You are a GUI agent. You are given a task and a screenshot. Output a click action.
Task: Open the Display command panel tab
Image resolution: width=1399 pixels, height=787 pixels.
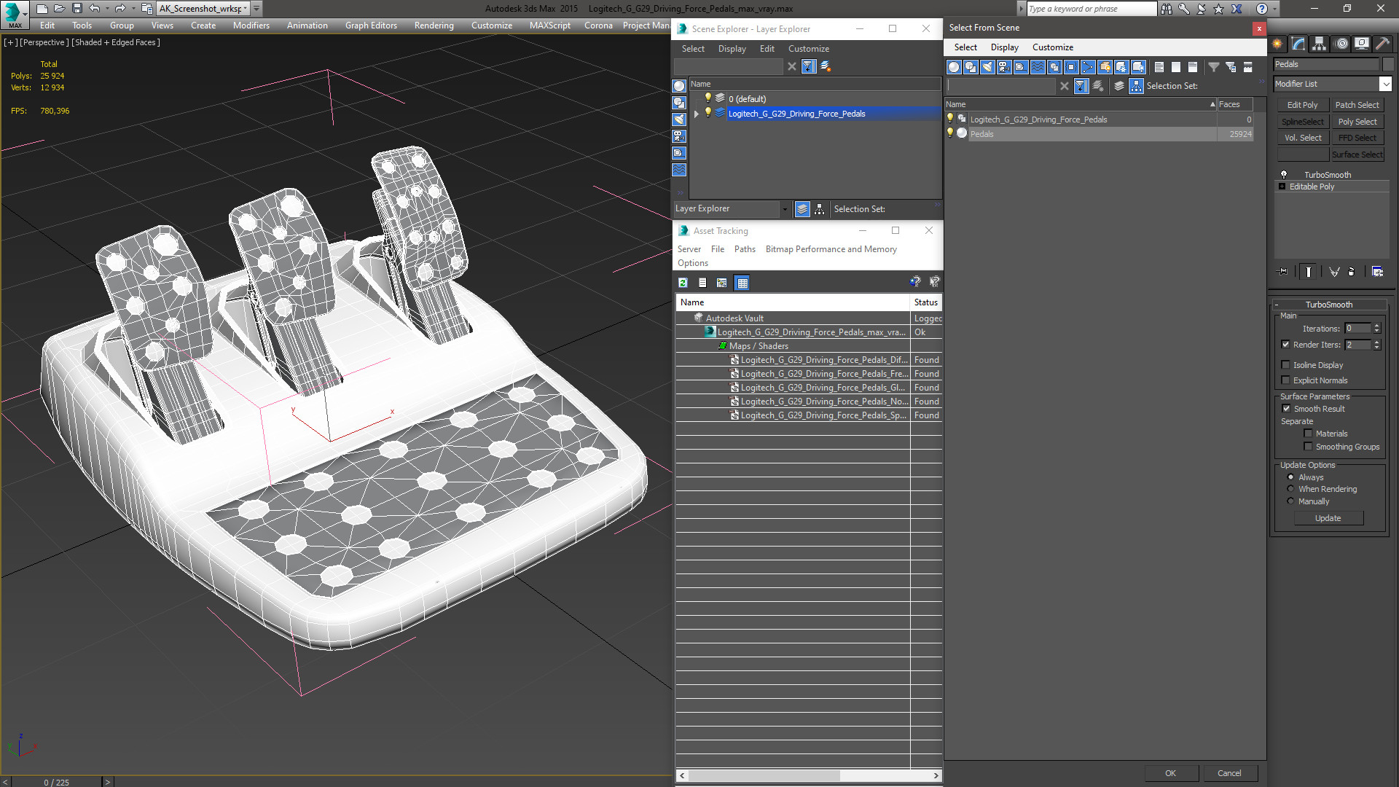[x=1361, y=44]
